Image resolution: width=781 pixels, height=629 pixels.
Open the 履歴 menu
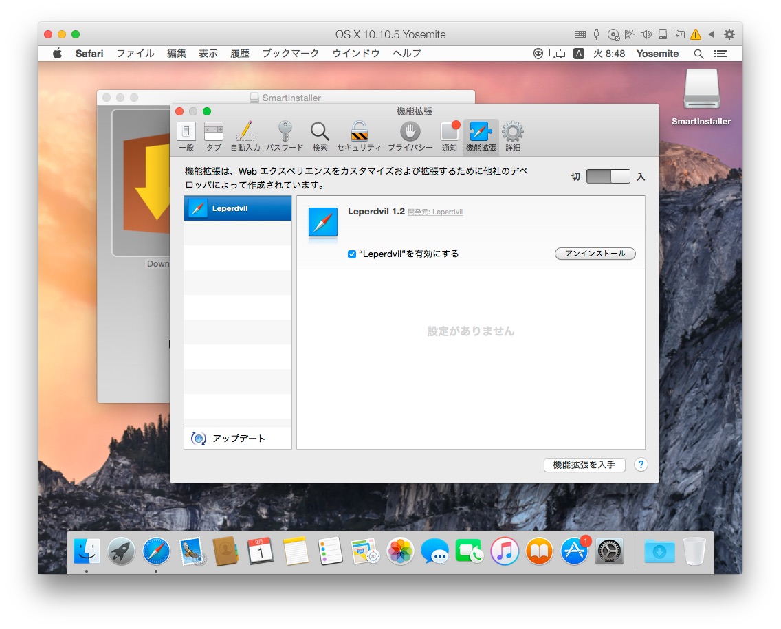pyautogui.click(x=239, y=54)
